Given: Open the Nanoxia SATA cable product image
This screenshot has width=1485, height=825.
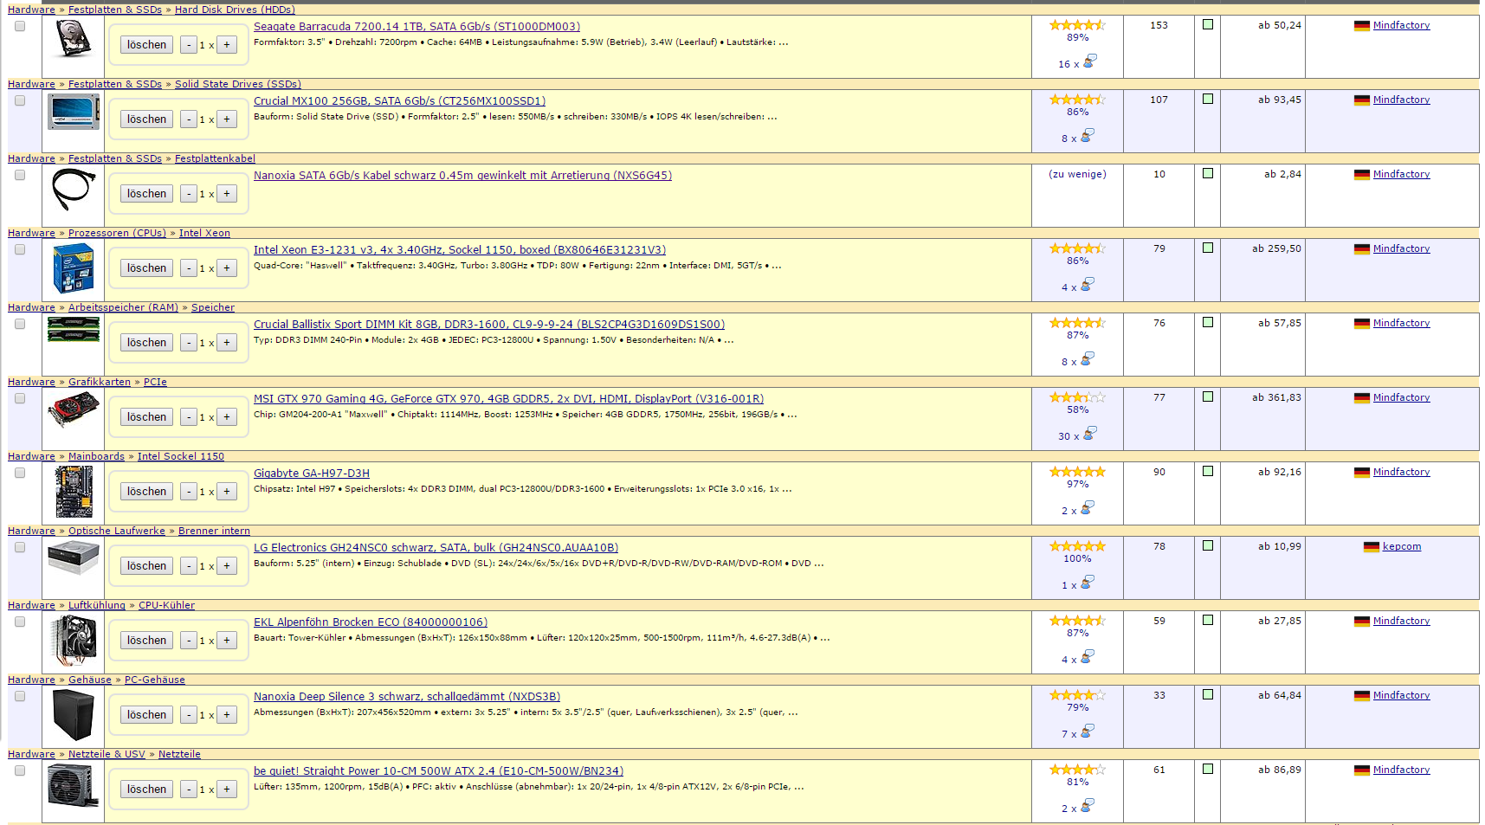Looking at the screenshot, I should [x=74, y=190].
